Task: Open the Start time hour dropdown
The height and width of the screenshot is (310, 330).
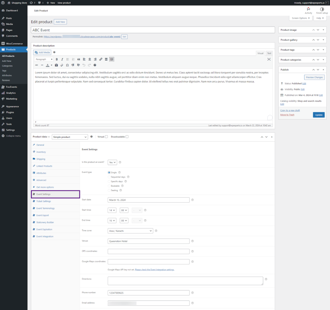Action: click(112, 211)
